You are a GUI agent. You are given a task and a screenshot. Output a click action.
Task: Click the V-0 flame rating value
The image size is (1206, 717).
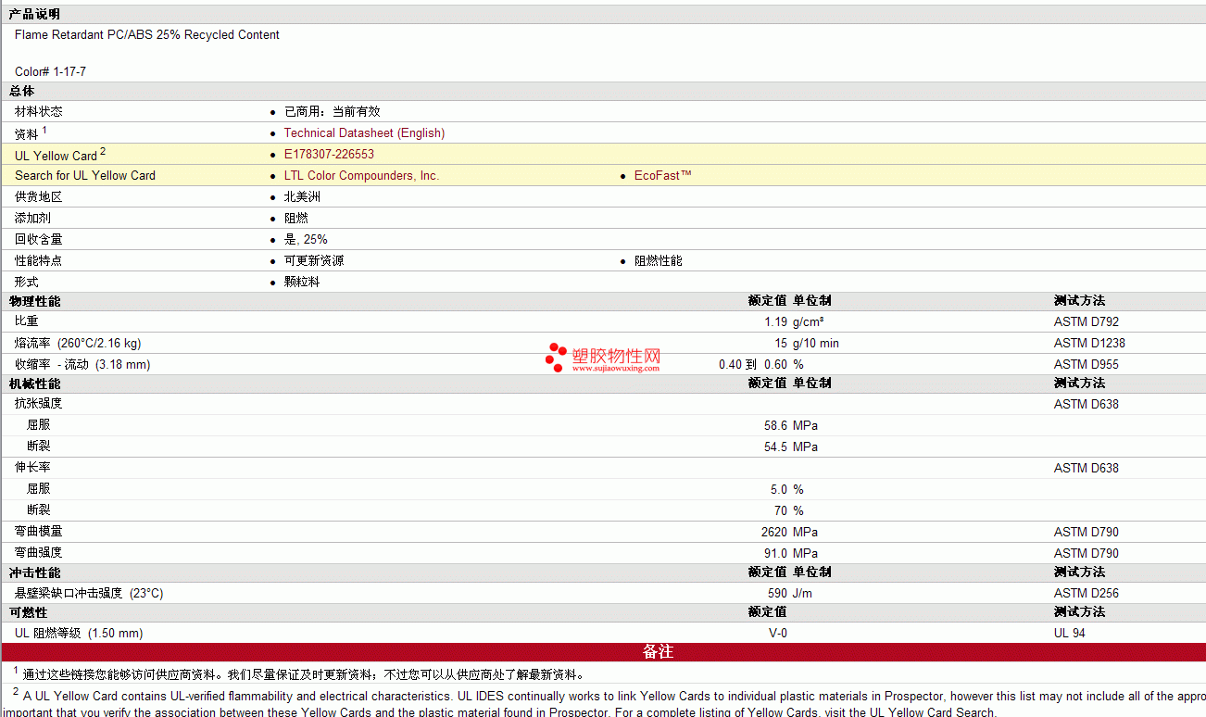[x=778, y=634]
